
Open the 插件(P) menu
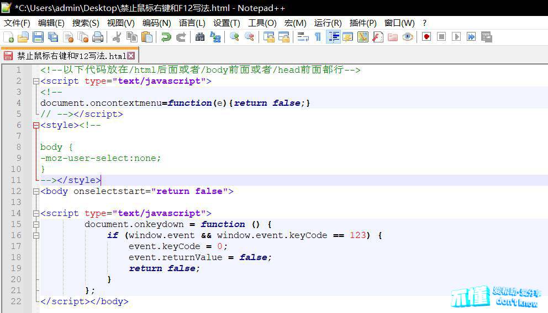(363, 23)
